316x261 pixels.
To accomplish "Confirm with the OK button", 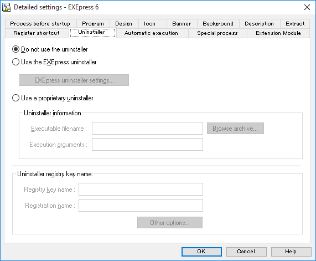I will (201, 252).
